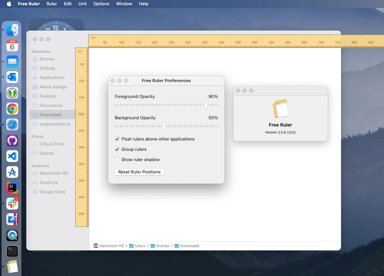Open the Options menu
This screenshot has width=384, height=276.
pos(101,4)
